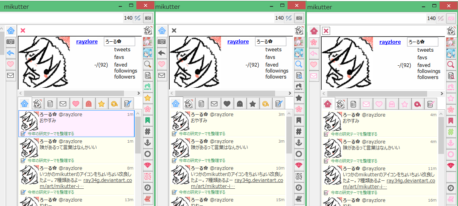Select black star tab in middle window's right sidebar
The height and width of the screenshot is (206, 458).
pos(299,98)
